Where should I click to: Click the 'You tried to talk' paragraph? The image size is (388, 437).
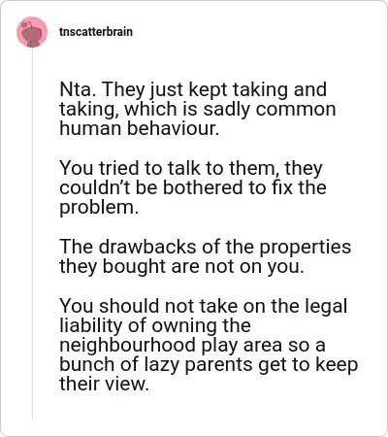(x=193, y=187)
